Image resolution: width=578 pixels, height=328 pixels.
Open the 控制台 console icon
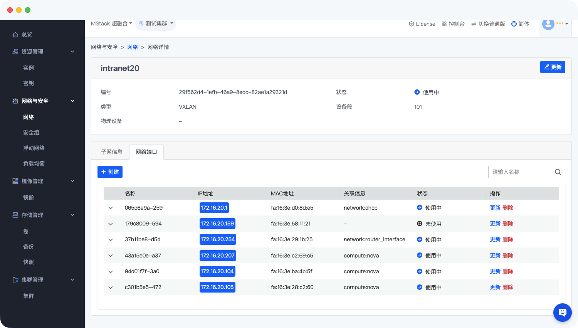444,24
